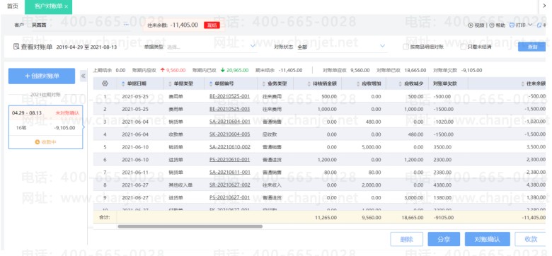This screenshot has width=552, height=256.
Task: Open document link BE-20210525-001
Action: pos(229,96)
